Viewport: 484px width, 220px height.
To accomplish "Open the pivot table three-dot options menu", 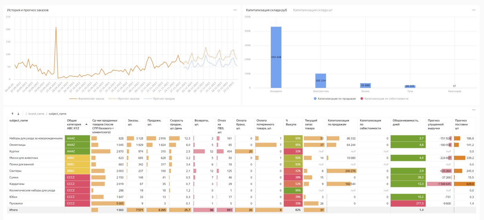I will tap(474, 110).
